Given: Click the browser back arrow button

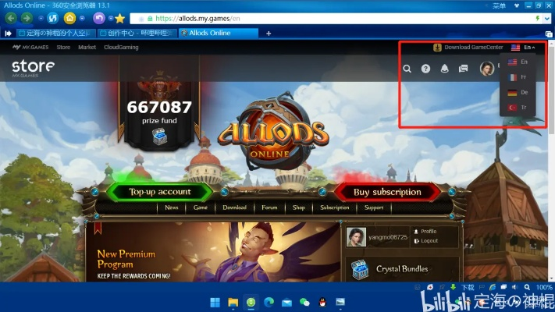Looking at the screenshot, I should pyautogui.click(x=11, y=18).
